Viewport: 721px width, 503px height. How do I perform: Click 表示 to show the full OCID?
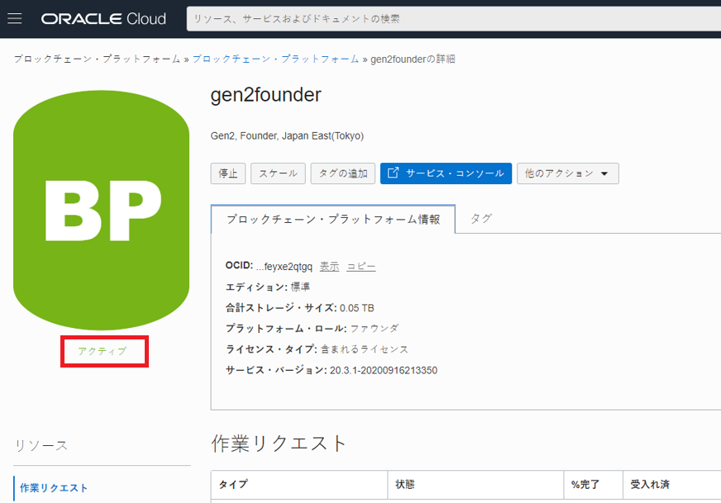point(329,266)
